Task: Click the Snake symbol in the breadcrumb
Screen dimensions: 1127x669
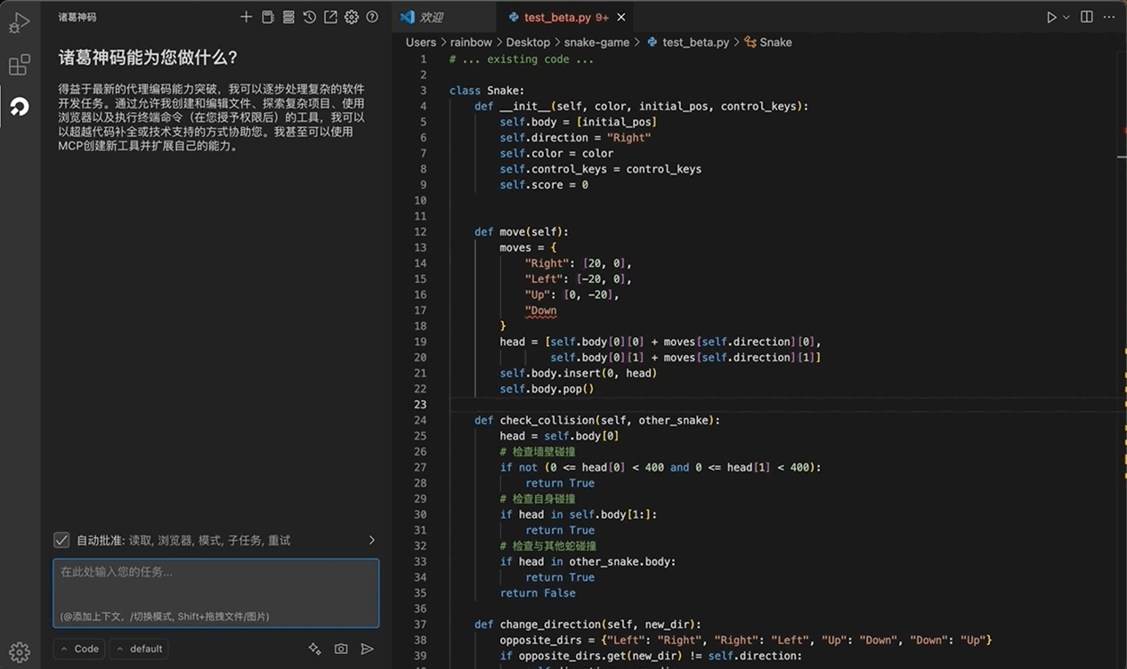Action: point(775,42)
